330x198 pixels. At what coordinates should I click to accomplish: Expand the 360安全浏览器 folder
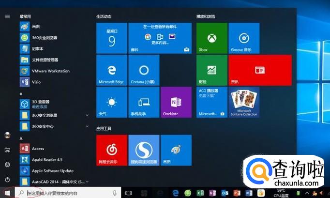(54, 115)
